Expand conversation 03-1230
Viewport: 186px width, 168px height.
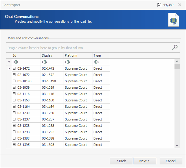point(14,113)
